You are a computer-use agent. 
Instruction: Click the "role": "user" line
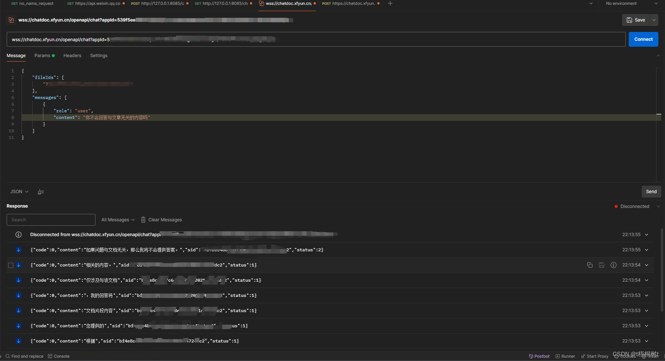(x=73, y=111)
